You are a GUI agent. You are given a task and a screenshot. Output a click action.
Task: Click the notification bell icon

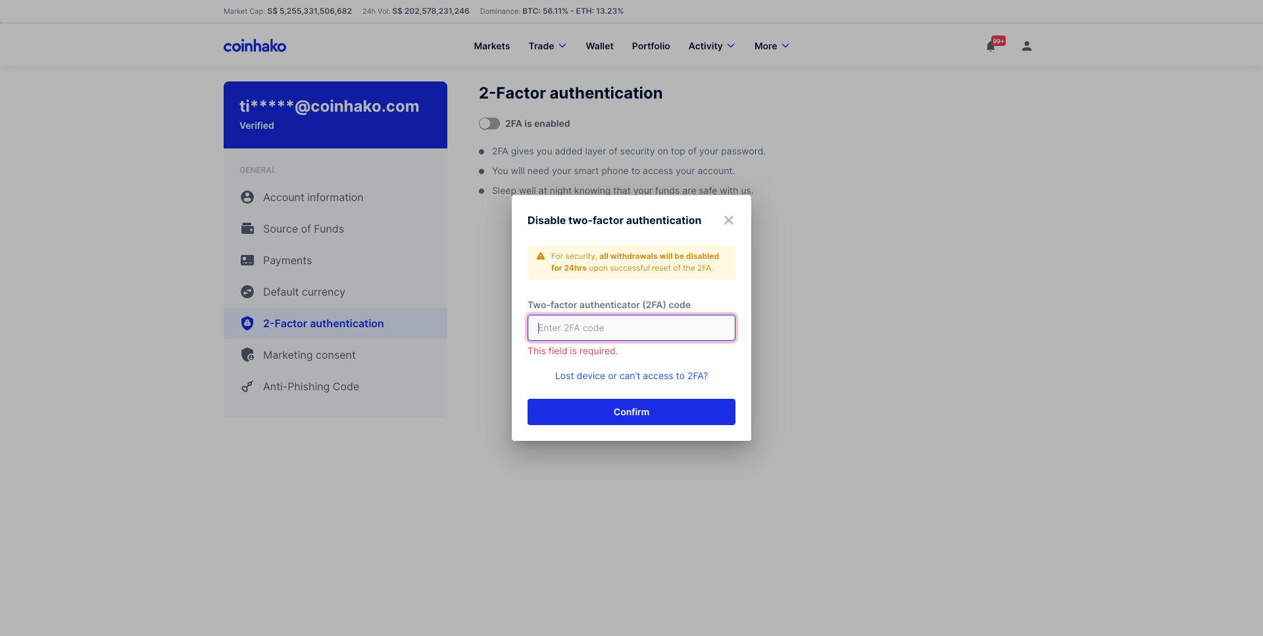coord(991,46)
